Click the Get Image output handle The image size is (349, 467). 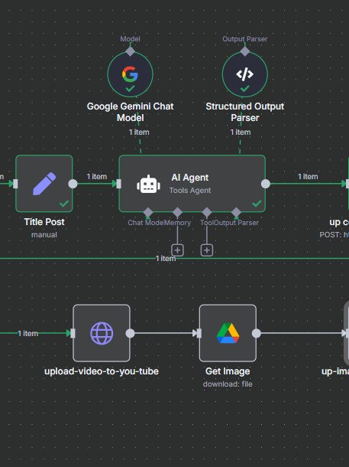257,333
